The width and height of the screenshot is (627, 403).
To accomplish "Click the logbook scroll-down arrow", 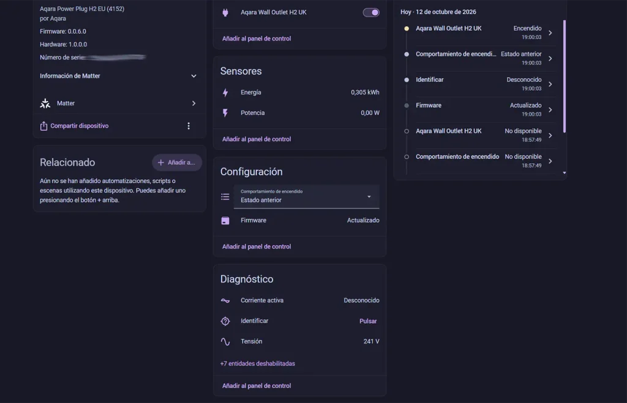I will click(564, 173).
